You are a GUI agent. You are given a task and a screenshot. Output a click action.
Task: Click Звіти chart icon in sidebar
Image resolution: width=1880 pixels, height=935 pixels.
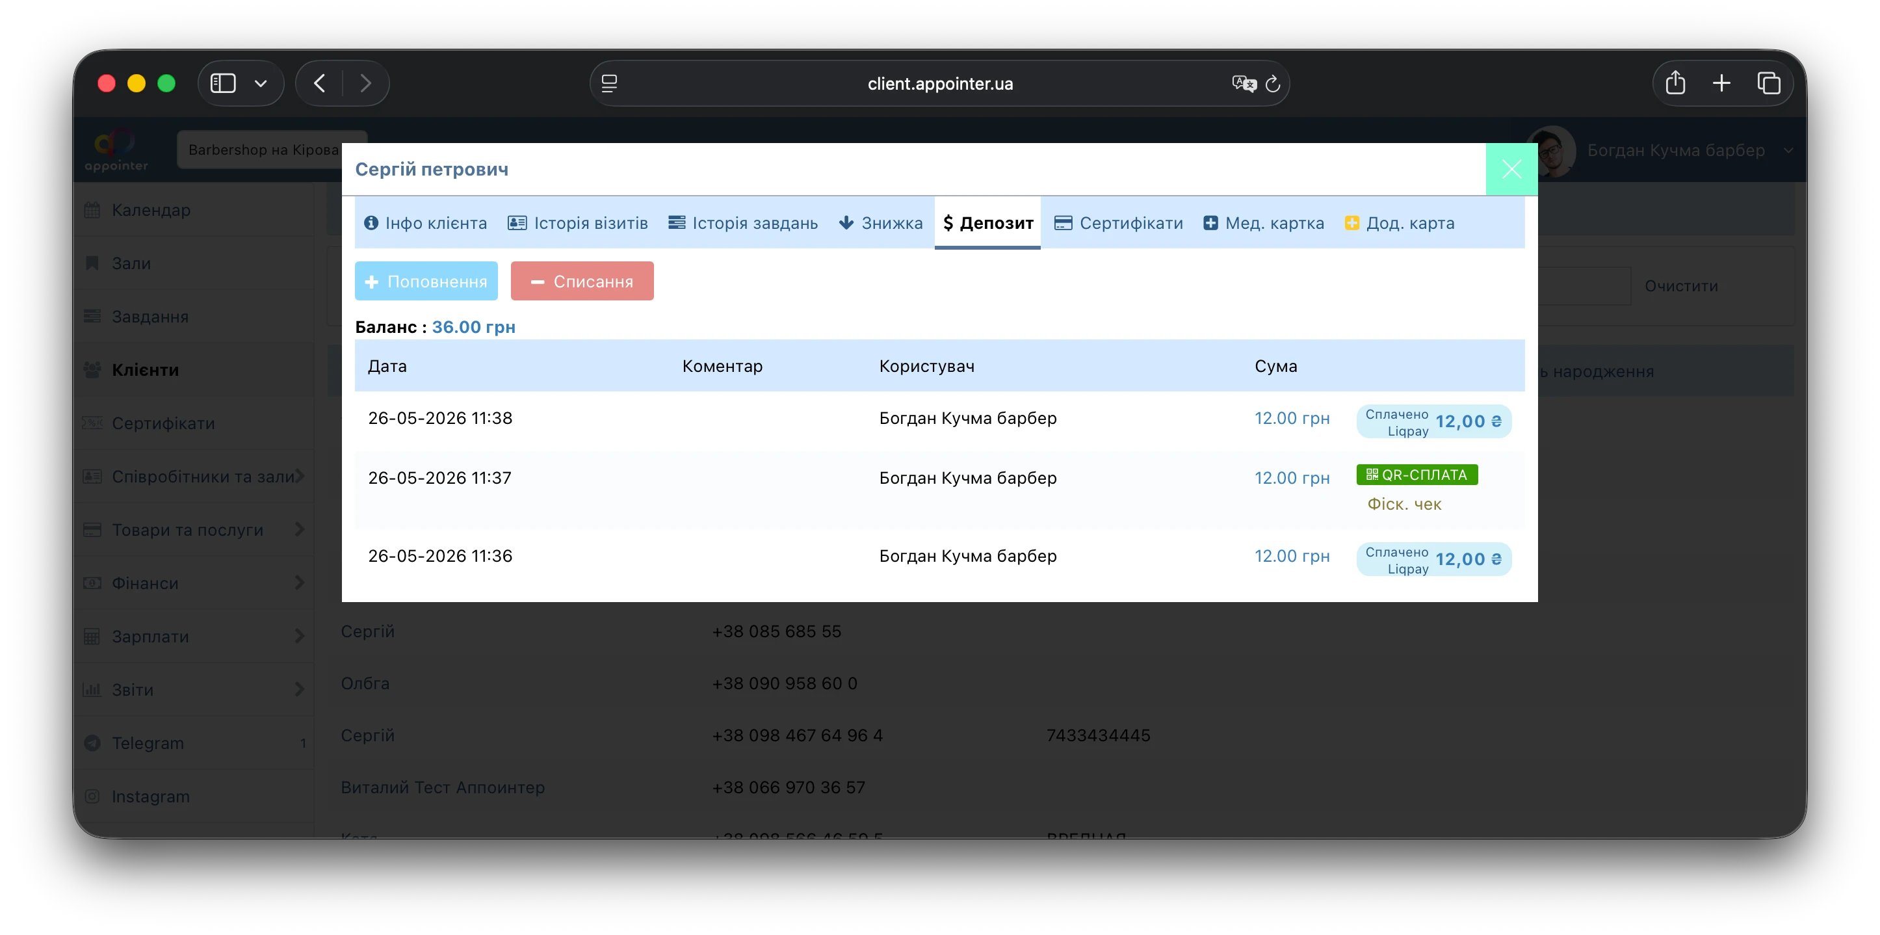coord(92,689)
